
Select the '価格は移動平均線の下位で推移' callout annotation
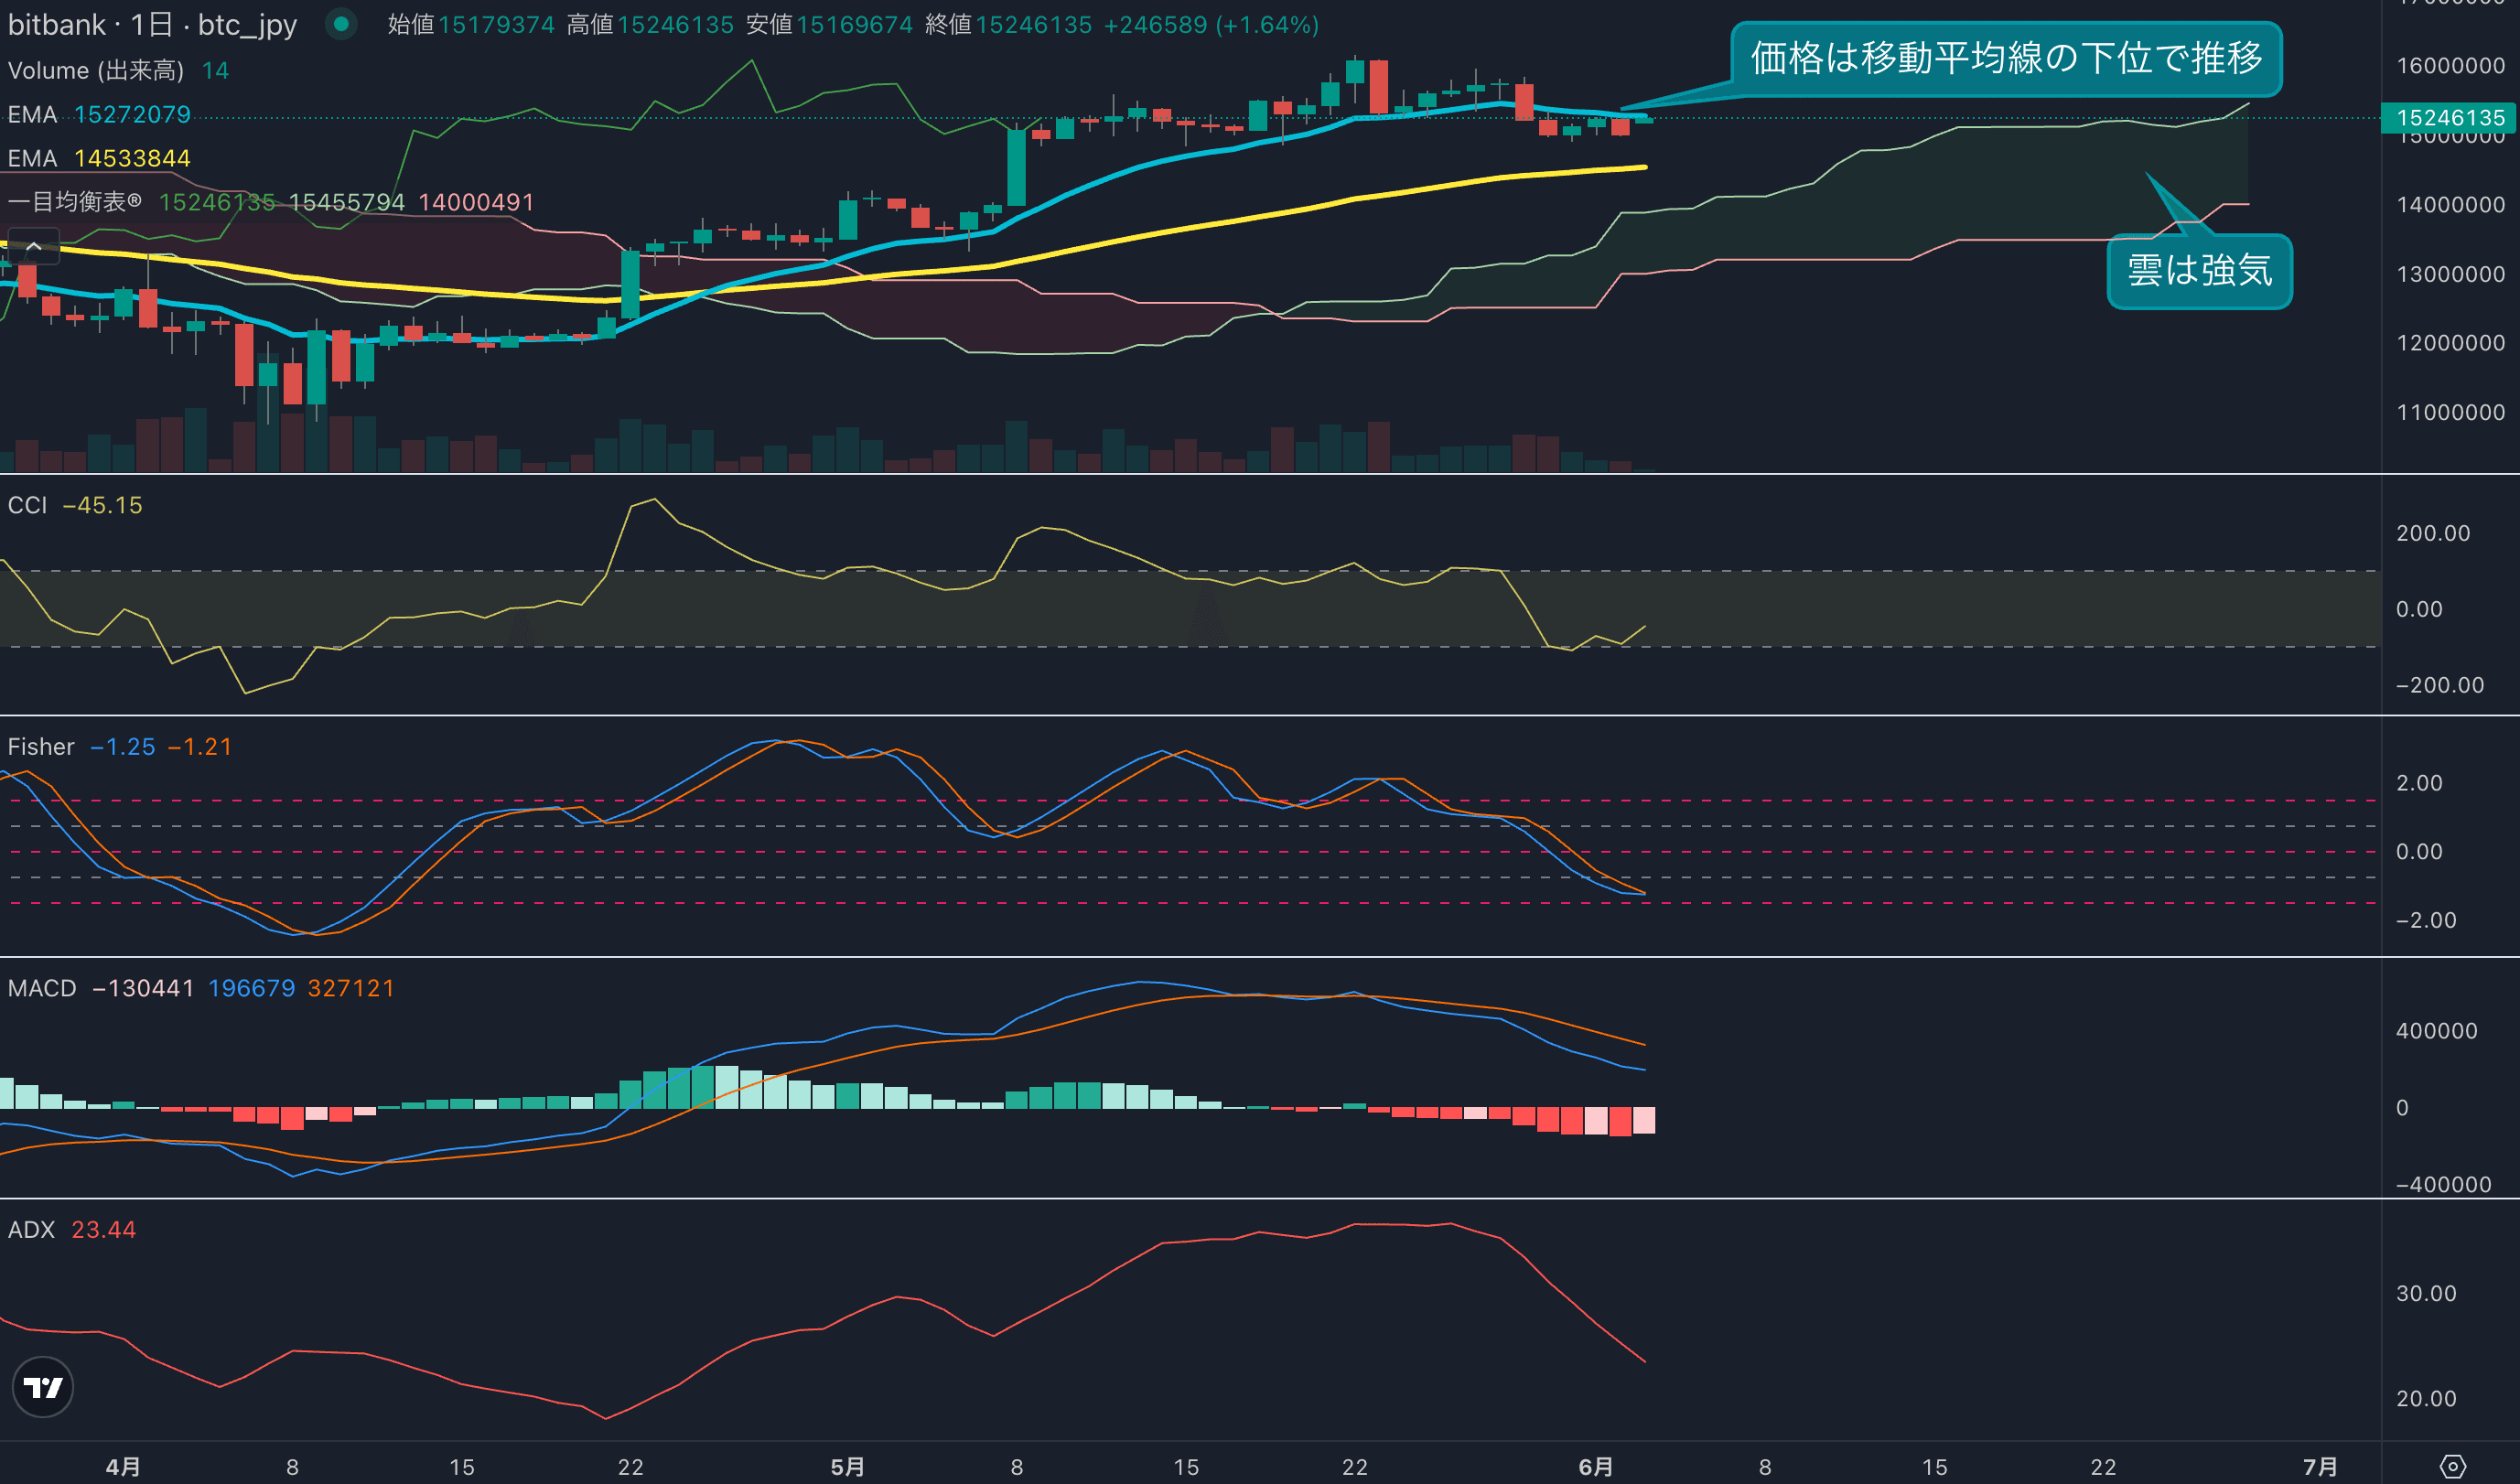click(2005, 58)
